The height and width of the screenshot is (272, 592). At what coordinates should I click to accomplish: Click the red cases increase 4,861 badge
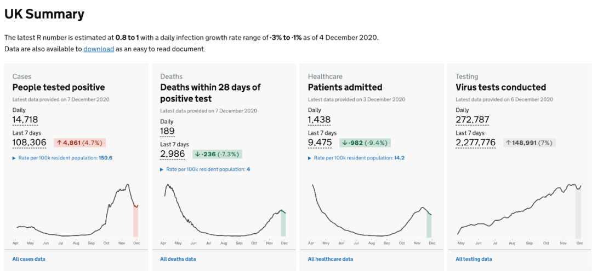coord(79,143)
